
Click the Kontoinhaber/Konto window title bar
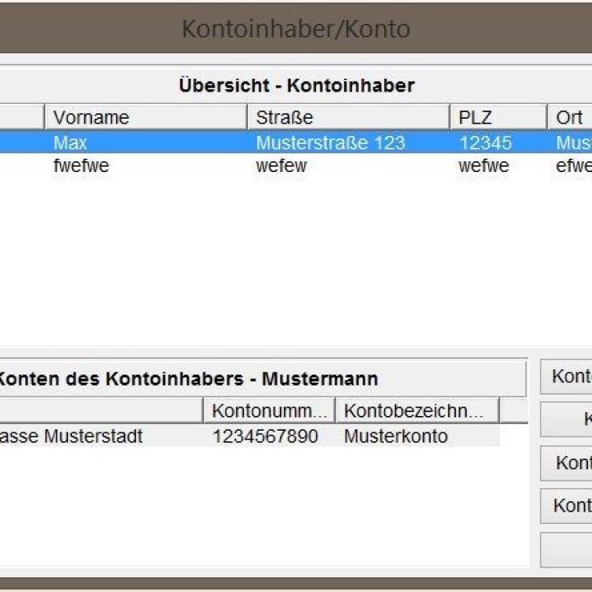(x=296, y=29)
